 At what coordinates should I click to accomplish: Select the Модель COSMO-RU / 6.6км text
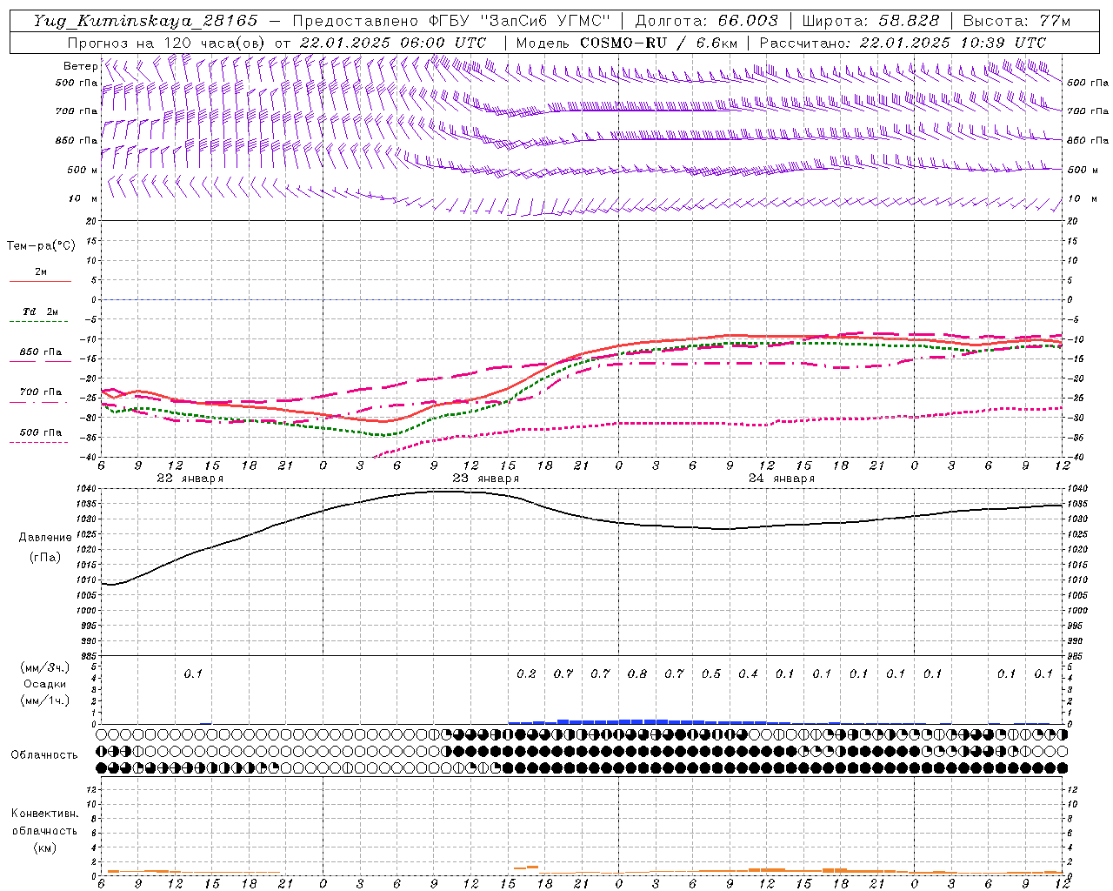626,43
